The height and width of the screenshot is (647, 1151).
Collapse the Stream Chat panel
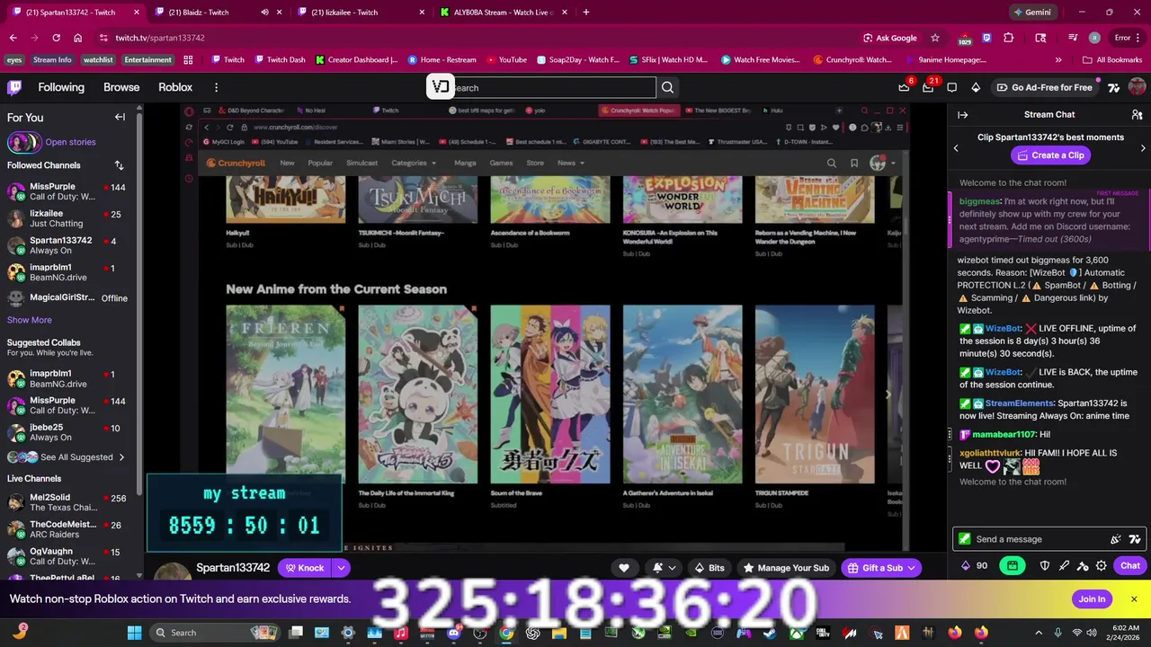pos(962,115)
